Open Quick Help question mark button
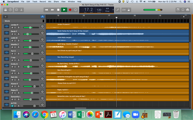 (10, 10)
